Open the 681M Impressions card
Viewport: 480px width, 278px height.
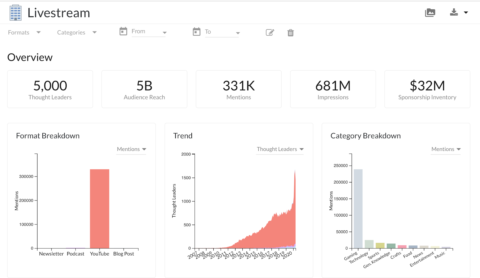333,89
